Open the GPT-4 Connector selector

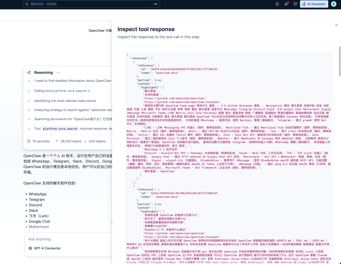[x=45, y=248]
